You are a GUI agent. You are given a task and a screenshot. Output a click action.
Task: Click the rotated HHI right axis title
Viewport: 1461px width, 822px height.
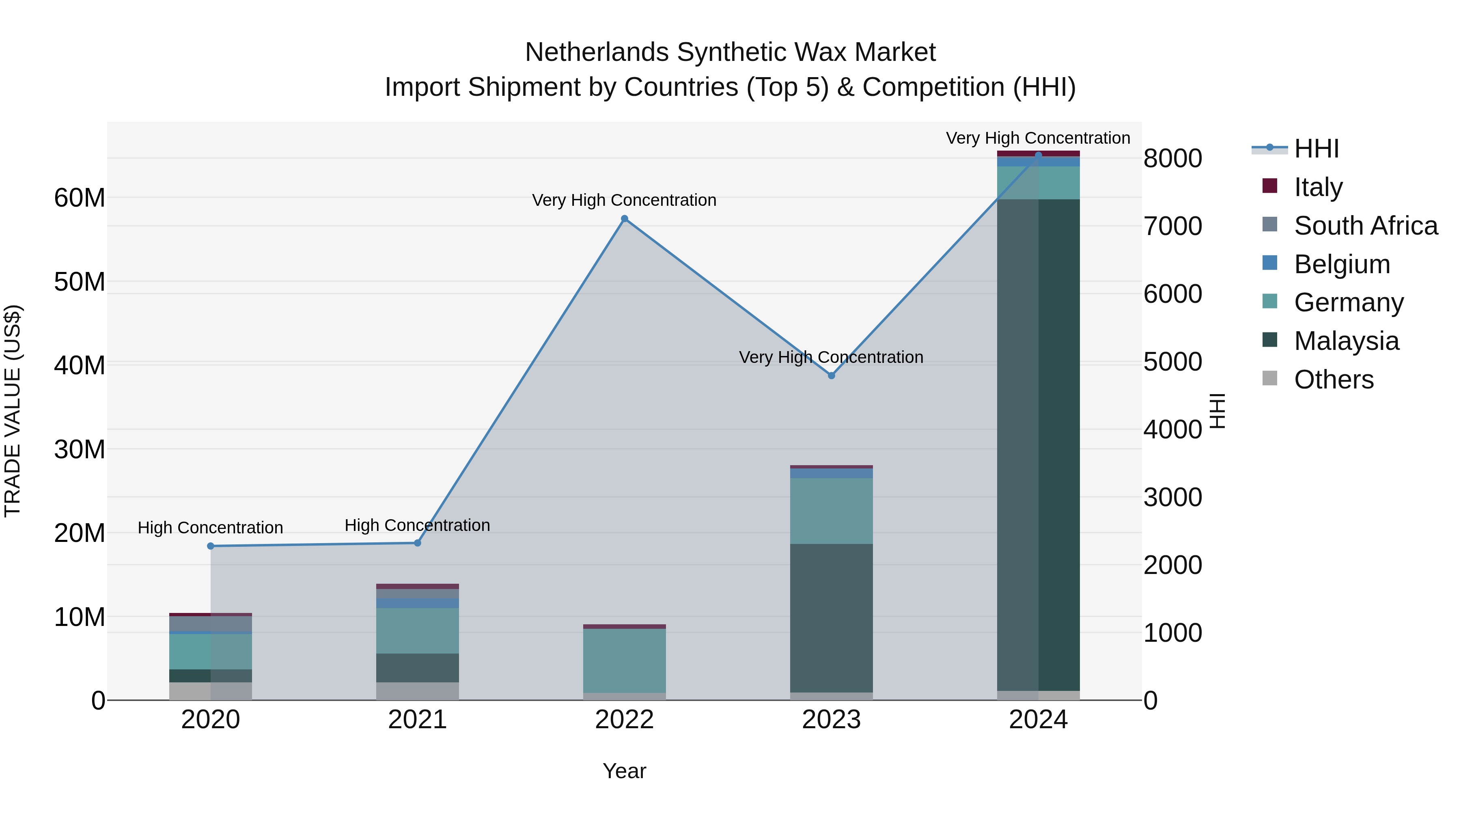pos(1217,411)
